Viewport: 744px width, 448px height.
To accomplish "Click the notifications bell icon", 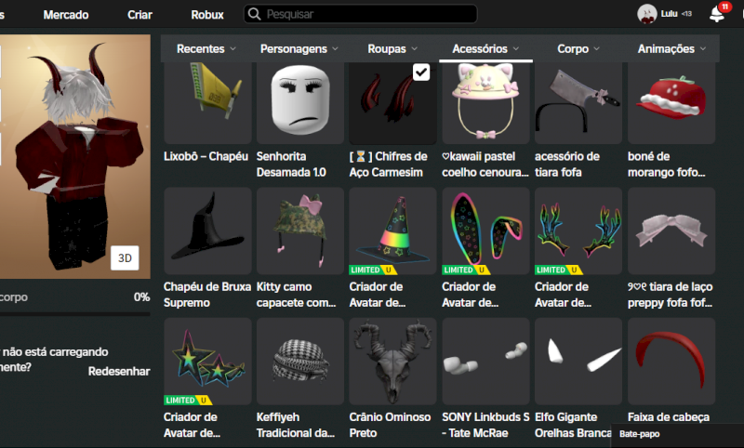I will click(x=716, y=15).
